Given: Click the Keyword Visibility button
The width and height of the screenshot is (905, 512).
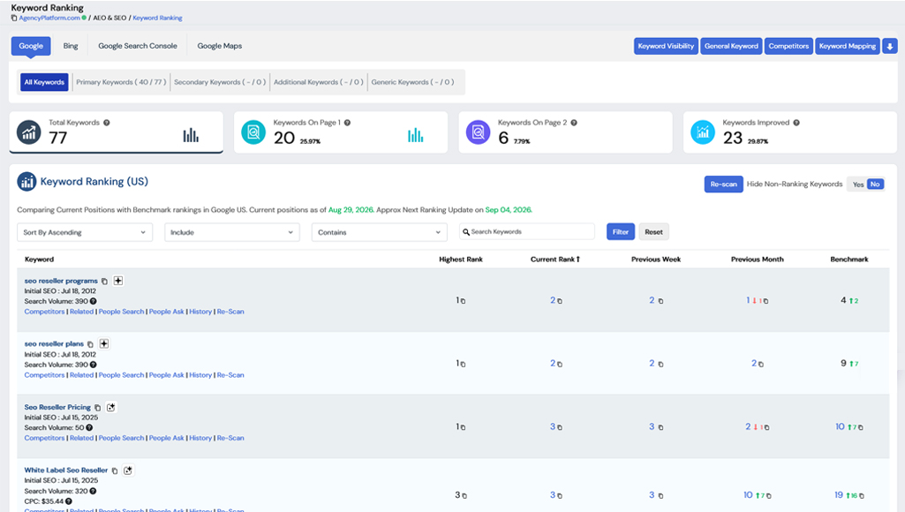Looking at the screenshot, I should point(666,46).
